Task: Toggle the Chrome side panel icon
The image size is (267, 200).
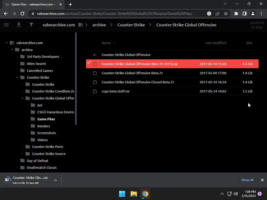Action: tap(244, 14)
